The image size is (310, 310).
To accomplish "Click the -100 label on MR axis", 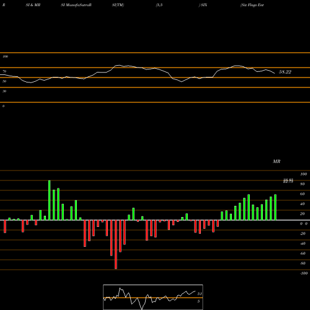I will click(x=304, y=273).
